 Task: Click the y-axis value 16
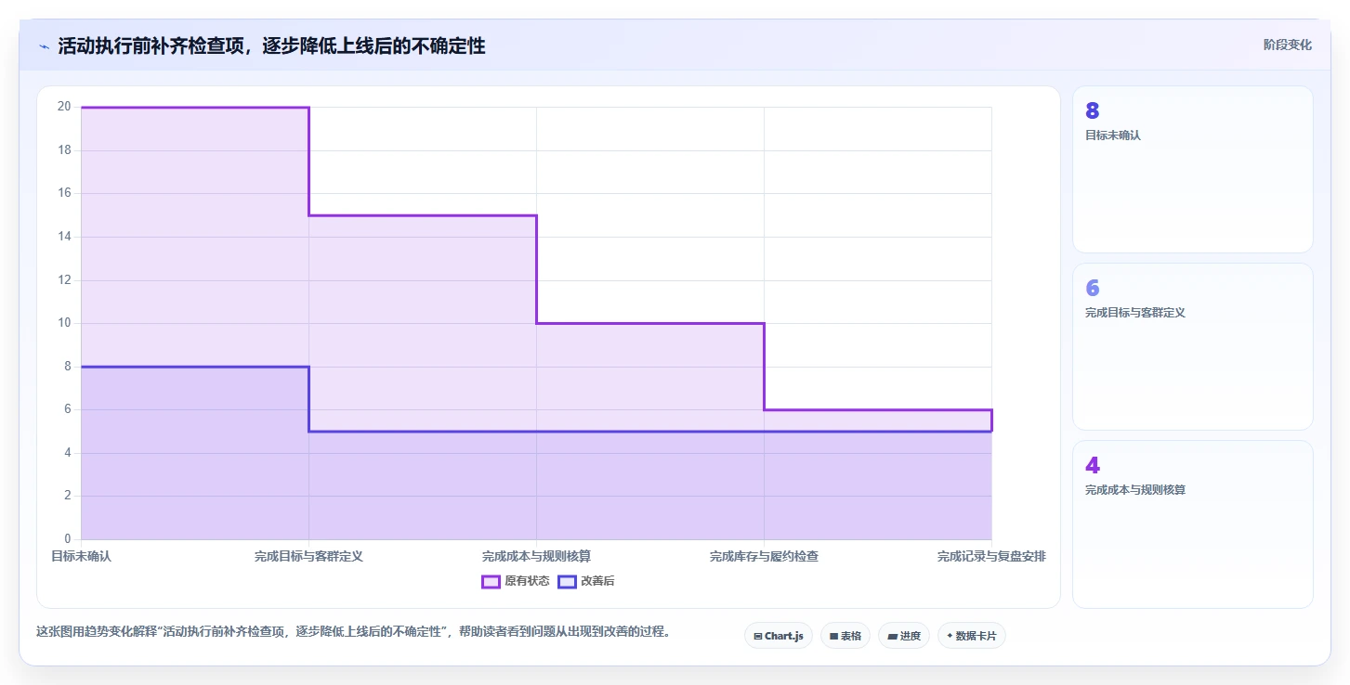[64, 193]
